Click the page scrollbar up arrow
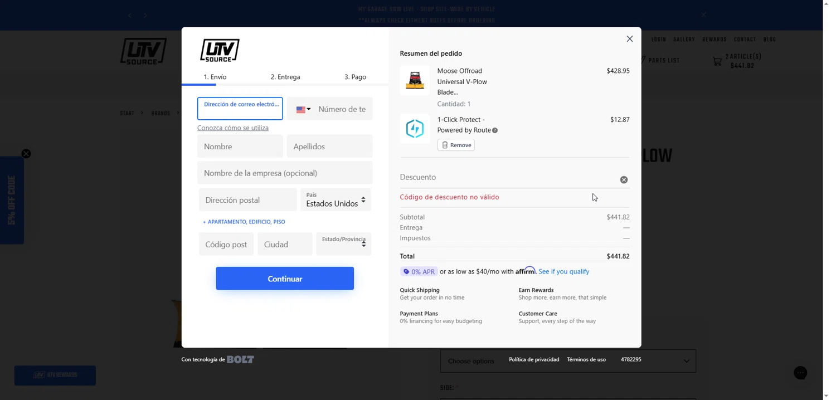This screenshot has height=400, width=836. (827, 4)
